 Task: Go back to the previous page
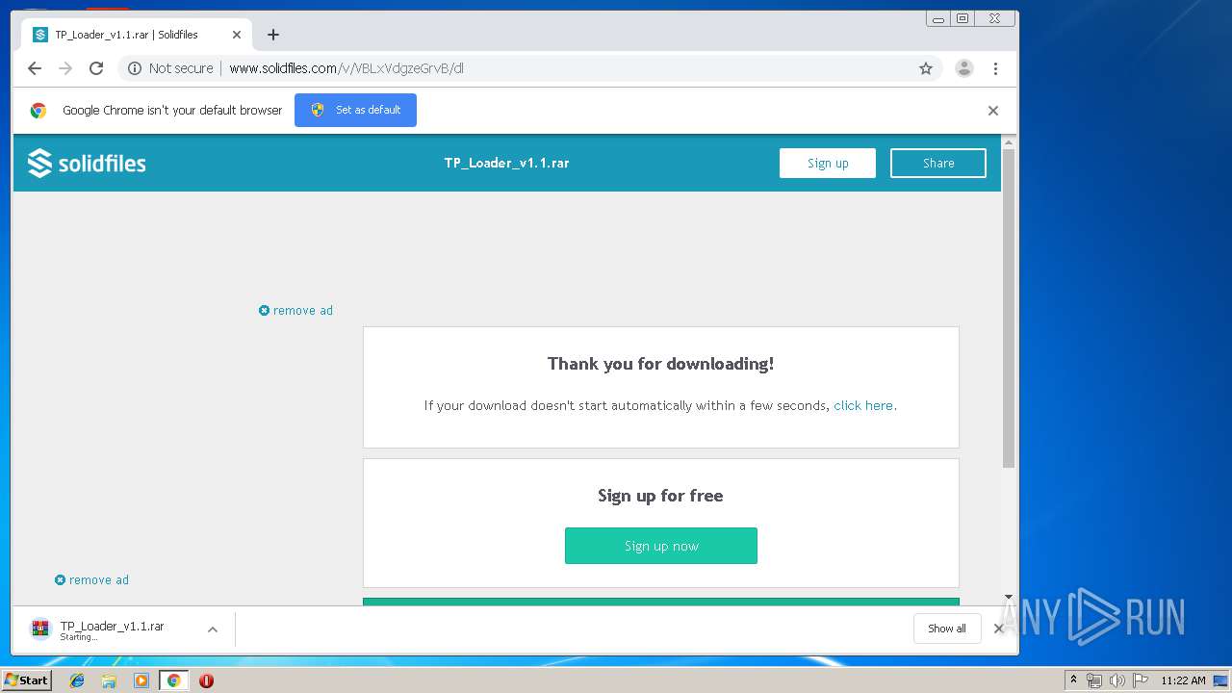coord(35,68)
